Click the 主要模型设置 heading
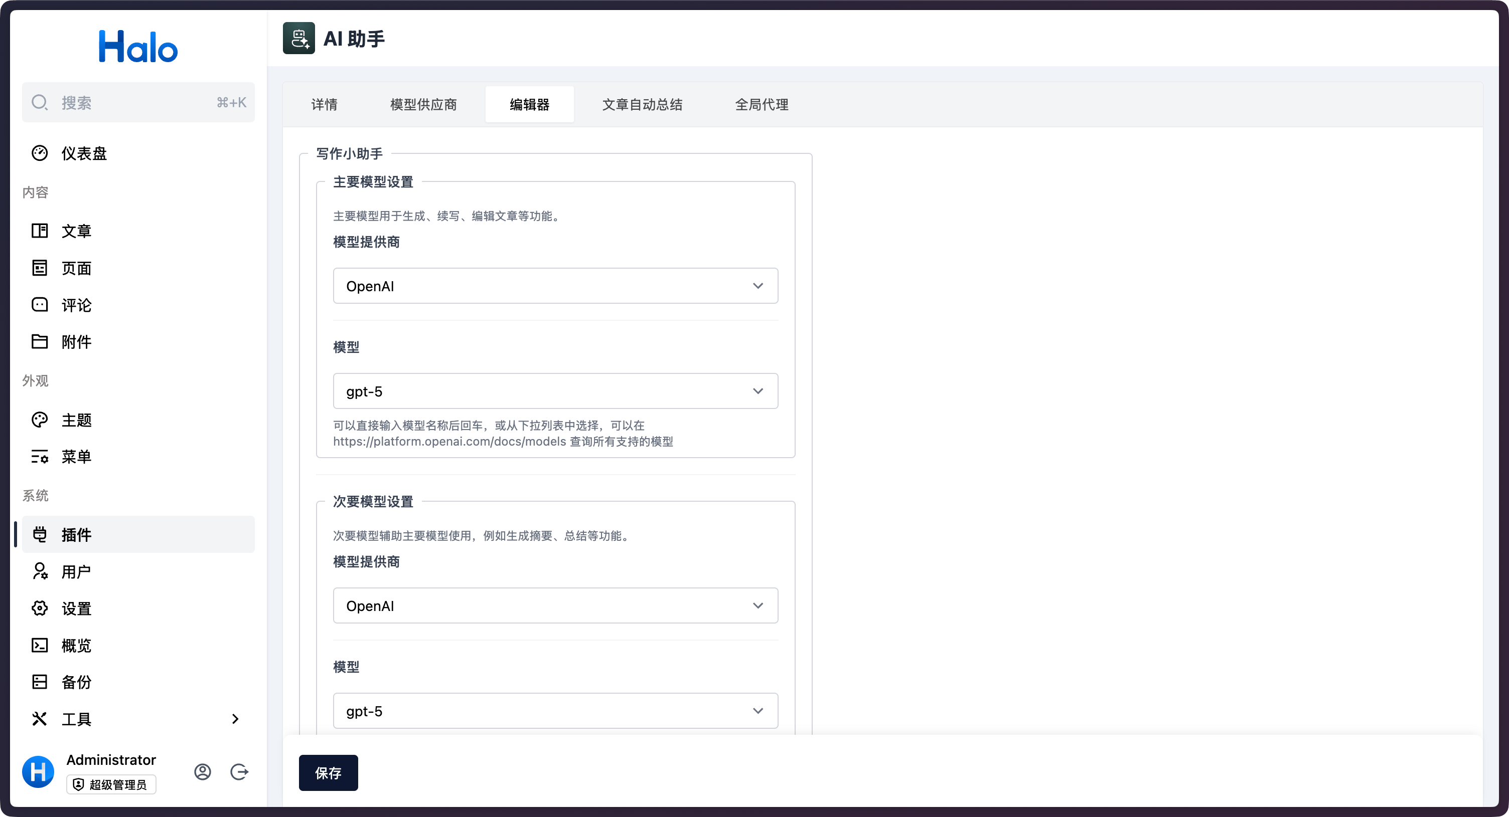This screenshot has width=1509, height=817. 373,182
